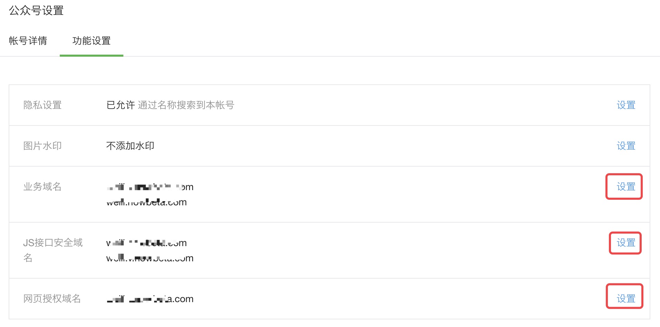This screenshot has height=327, width=660.
Task: Click 设置 link in 业务域名 row
Action: (626, 187)
